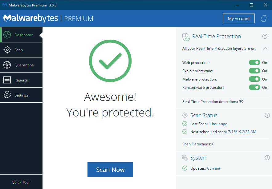
Task: Open the Dashboard tab
Action: point(21,35)
